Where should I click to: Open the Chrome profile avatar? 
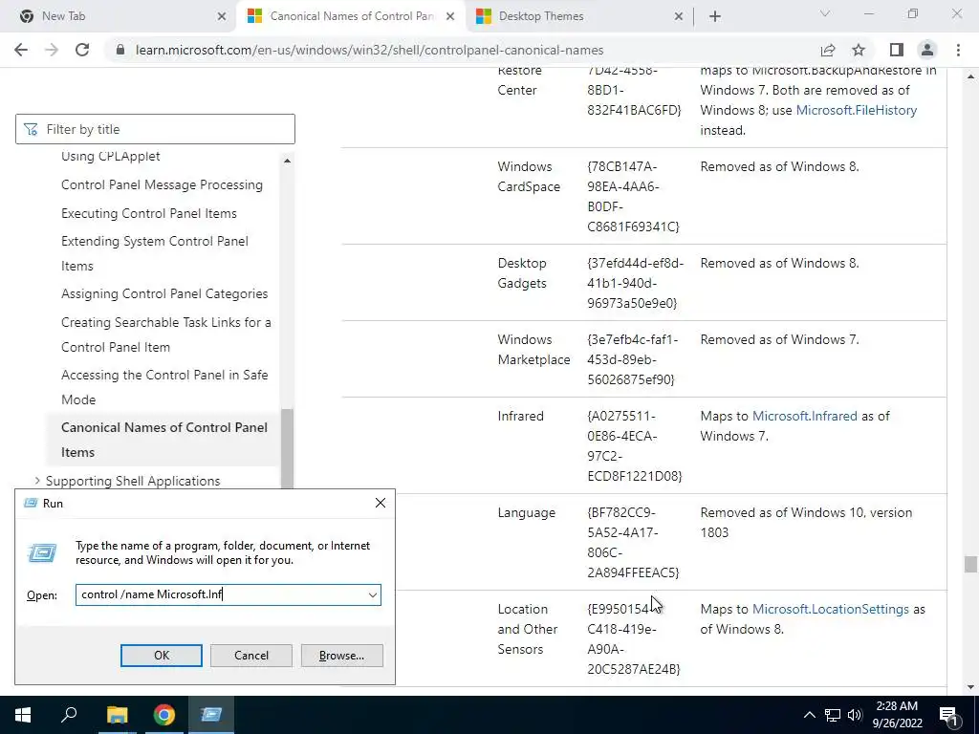pos(927,50)
